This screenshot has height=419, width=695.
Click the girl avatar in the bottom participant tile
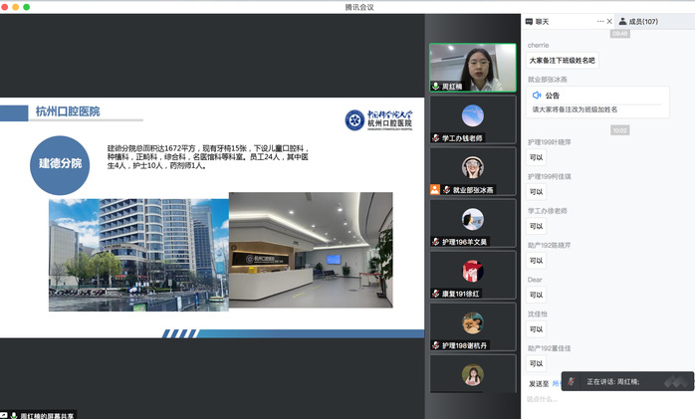pos(473,374)
